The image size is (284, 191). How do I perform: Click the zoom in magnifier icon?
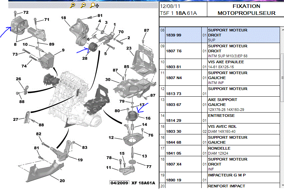pyautogui.click(x=73, y=5)
